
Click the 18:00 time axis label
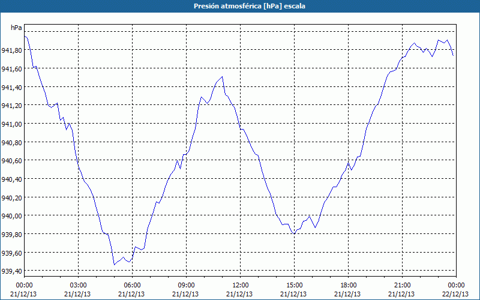349,286
